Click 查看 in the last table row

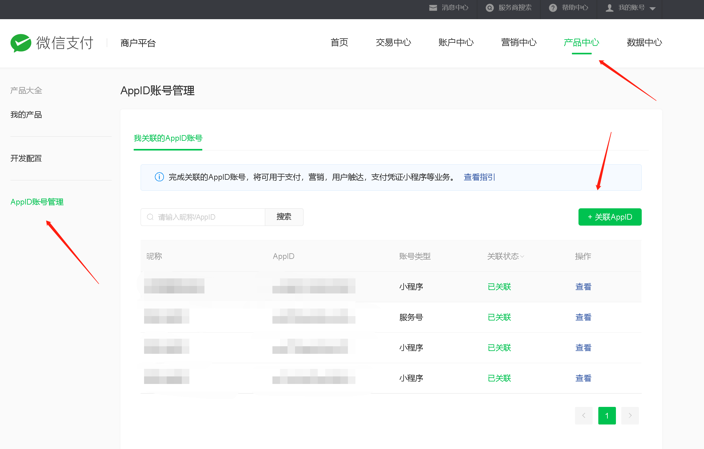pyautogui.click(x=583, y=378)
